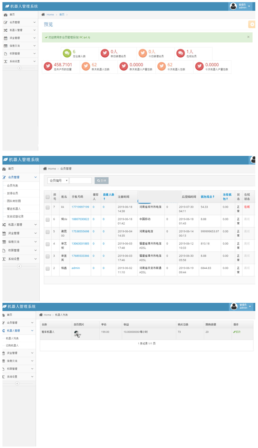Screen dimensions: 258x448
Task: Click the red icon beside 总共产币的总量
Action: (48, 66)
